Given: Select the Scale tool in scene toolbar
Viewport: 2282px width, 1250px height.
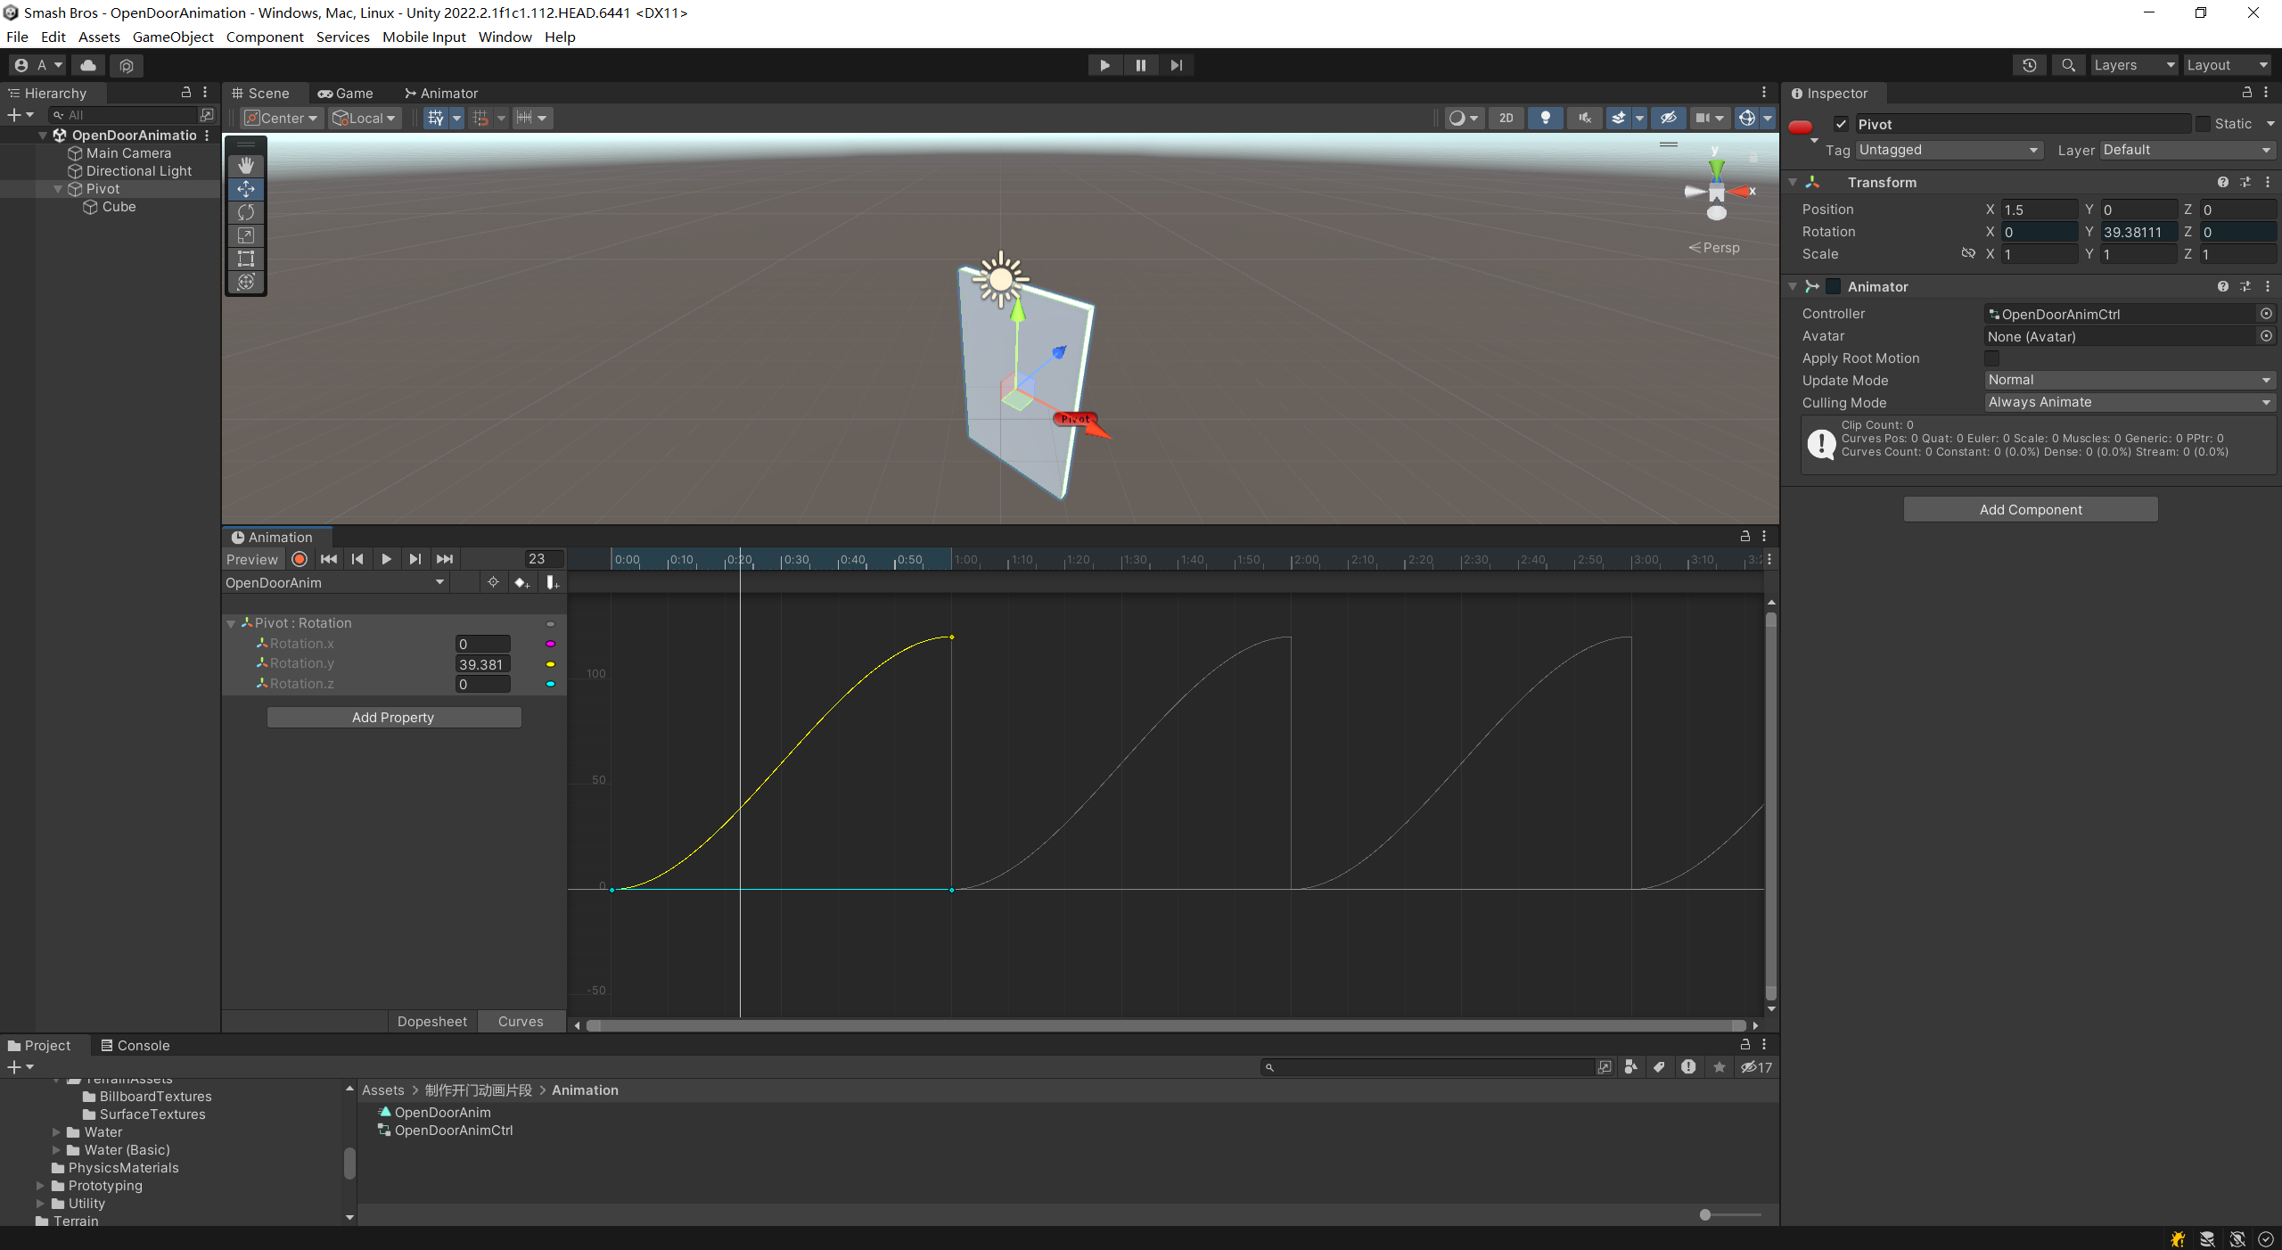Looking at the screenshot, I should click(246, 235).
